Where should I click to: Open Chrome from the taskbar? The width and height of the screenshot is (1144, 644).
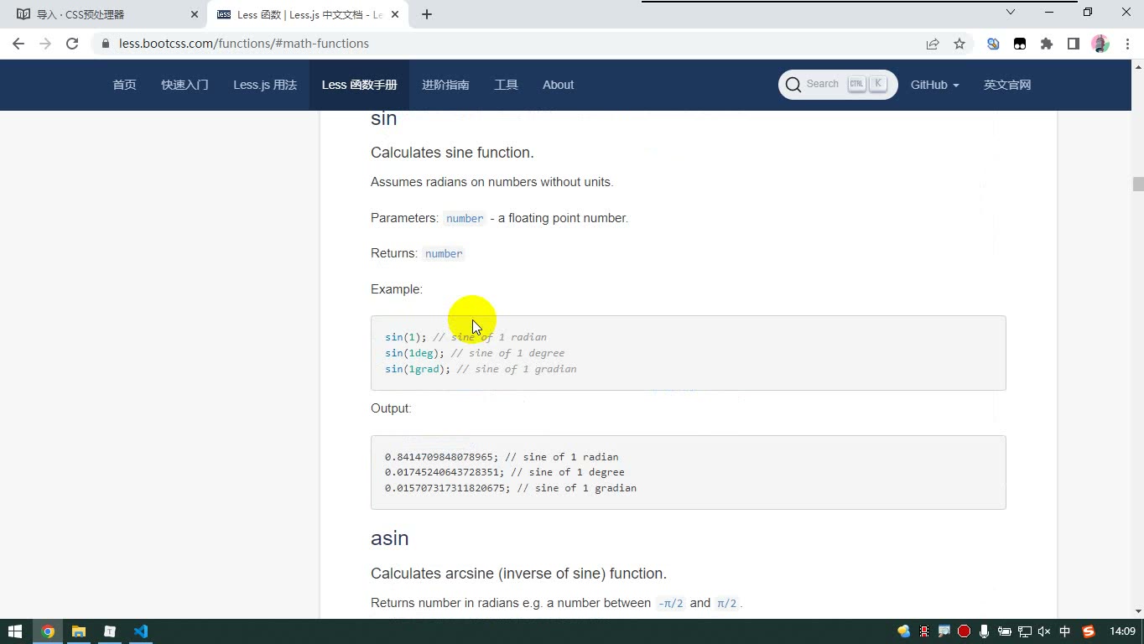coord(48,631)
